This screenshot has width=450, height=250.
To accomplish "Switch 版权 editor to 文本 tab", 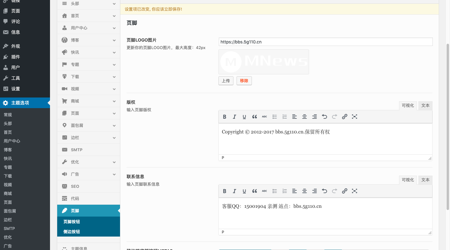I will 425,106.
